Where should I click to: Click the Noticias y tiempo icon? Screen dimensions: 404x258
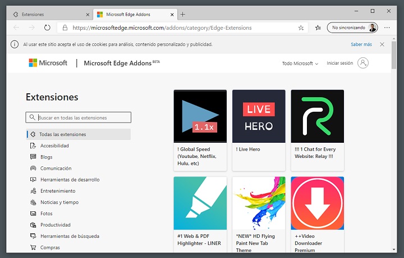coord(33,202)
